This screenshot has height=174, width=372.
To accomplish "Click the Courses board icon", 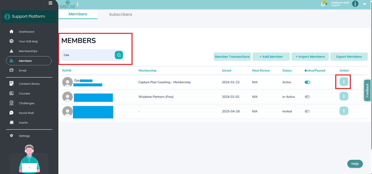I will [x=11, y=93].
